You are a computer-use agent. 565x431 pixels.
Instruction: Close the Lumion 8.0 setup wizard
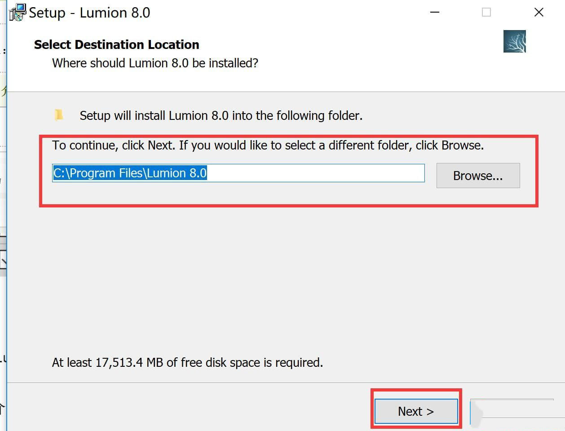539,12
